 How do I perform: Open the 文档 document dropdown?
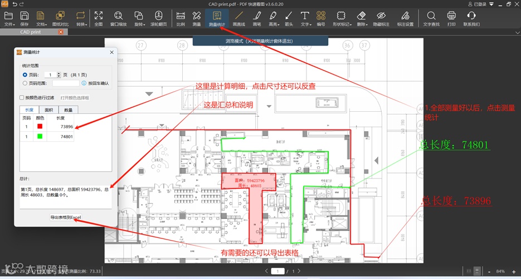coord(41,18)
